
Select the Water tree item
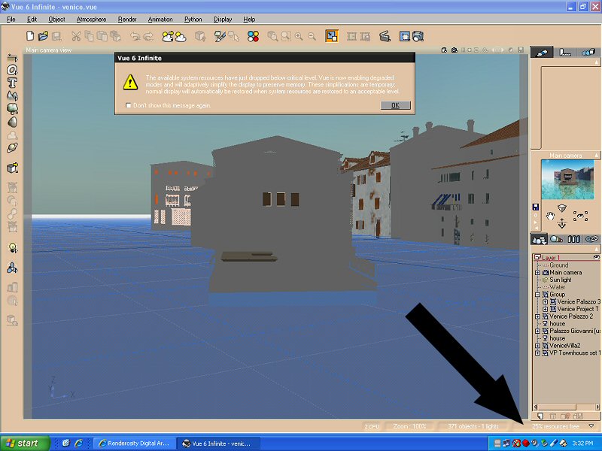coord(557,287)
